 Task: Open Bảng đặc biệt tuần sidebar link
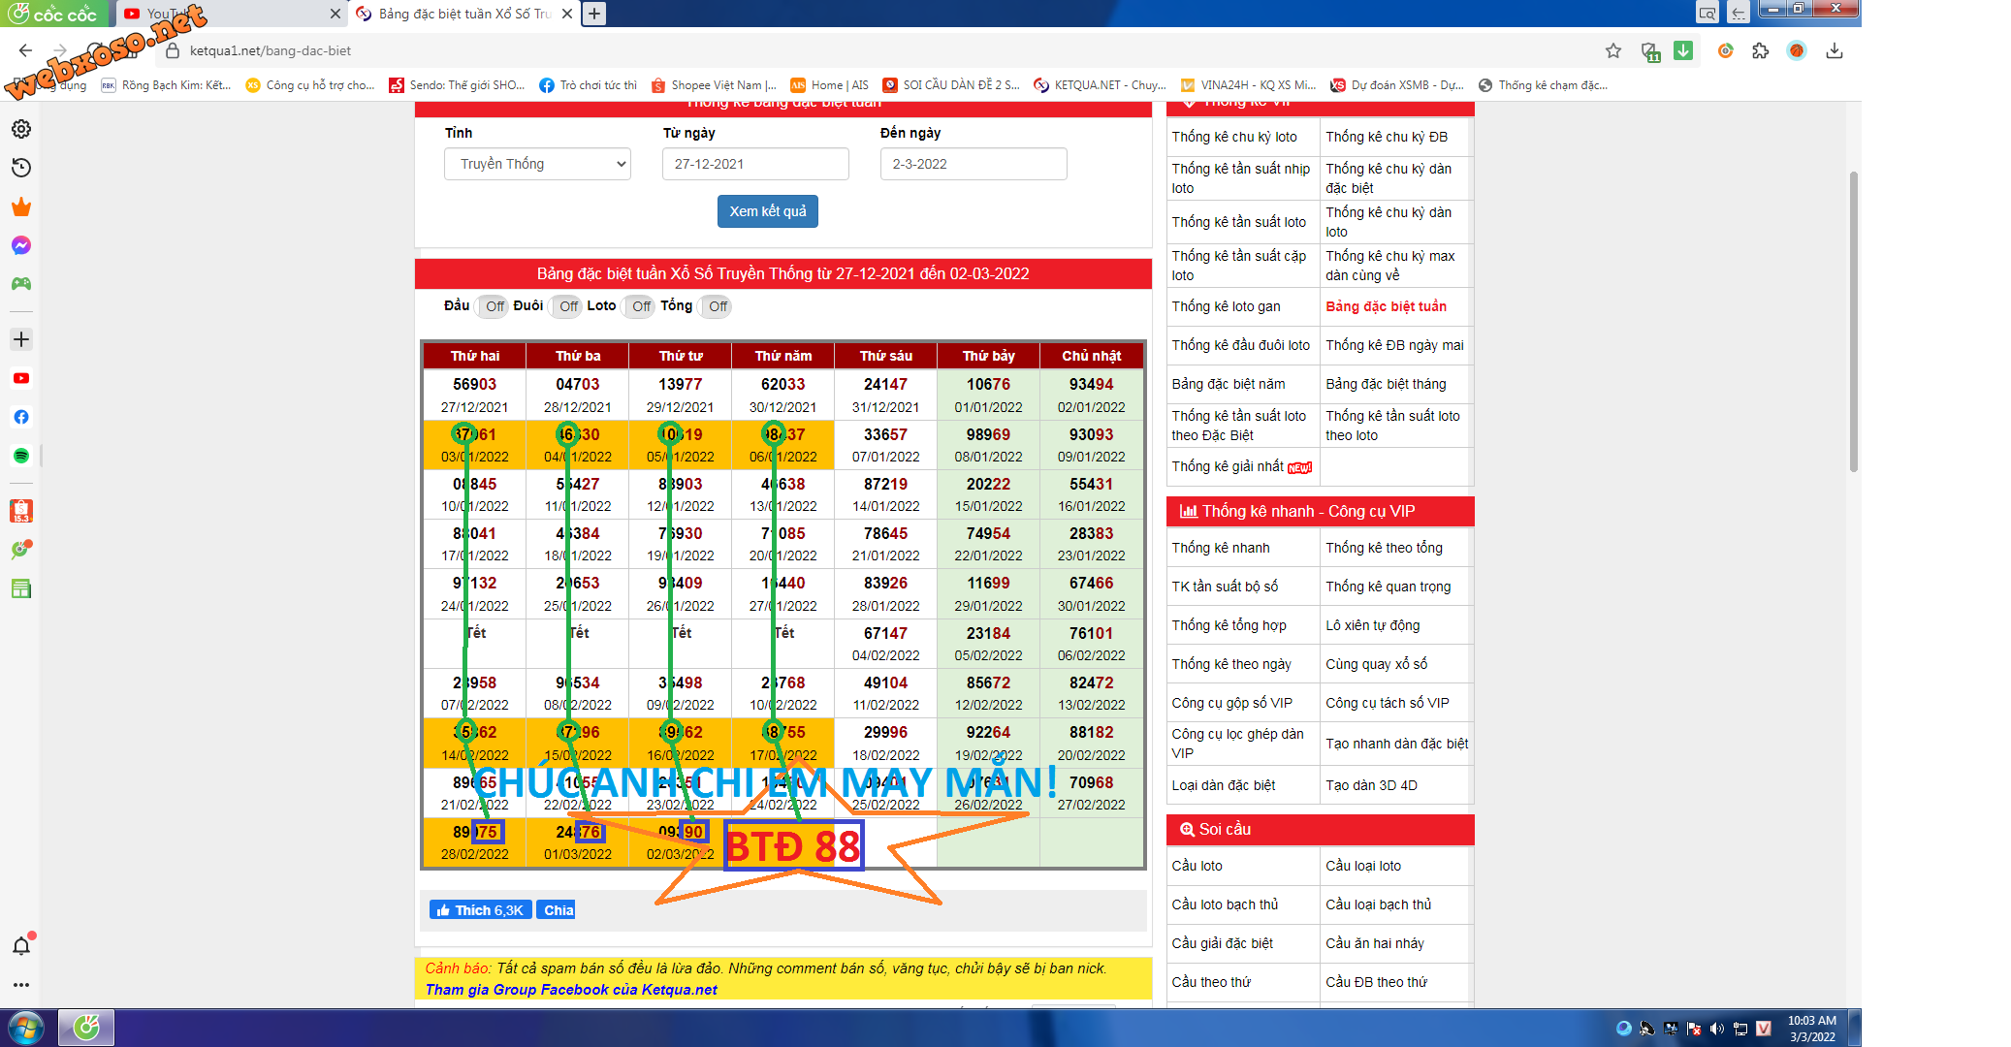(x=1387, y=306)
